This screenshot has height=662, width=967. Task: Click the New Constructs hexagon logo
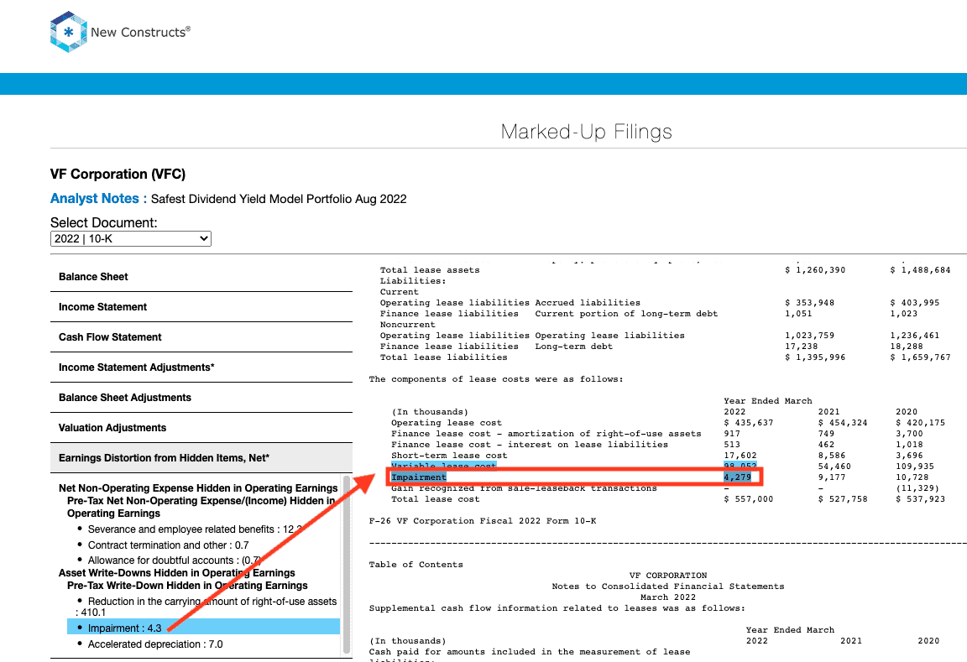point(69,32)
